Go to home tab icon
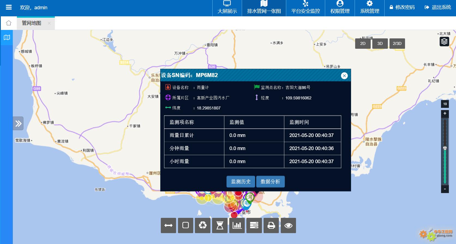The image size is (456, 244). click(9, 23)
